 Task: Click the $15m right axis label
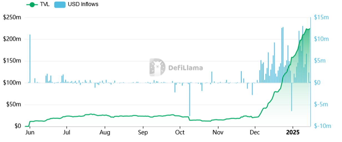[x=321, y=17]
